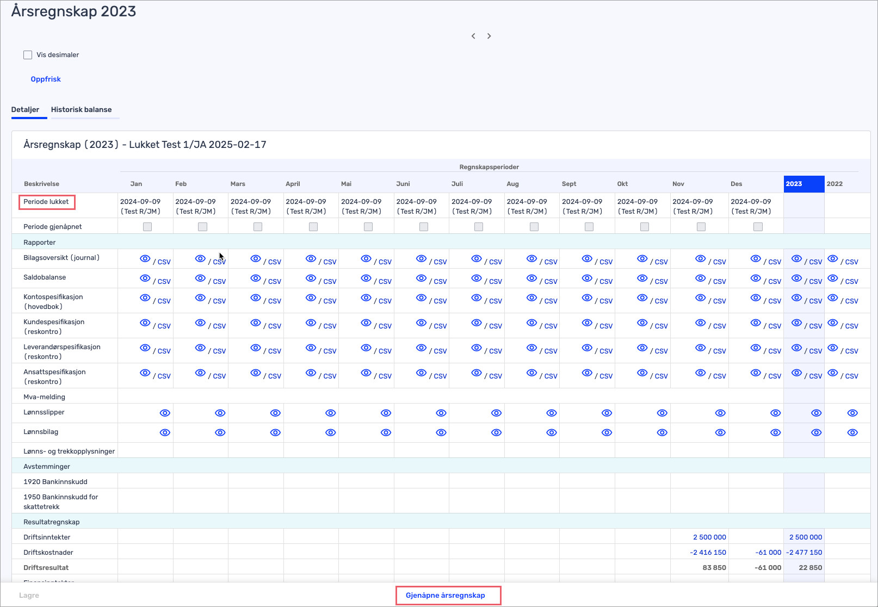View Ansattspesifikasjon report for Feb
878x607 pixels.
(200, 373)
